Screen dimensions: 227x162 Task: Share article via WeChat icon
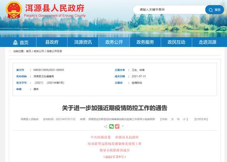[x=111, y=126]
